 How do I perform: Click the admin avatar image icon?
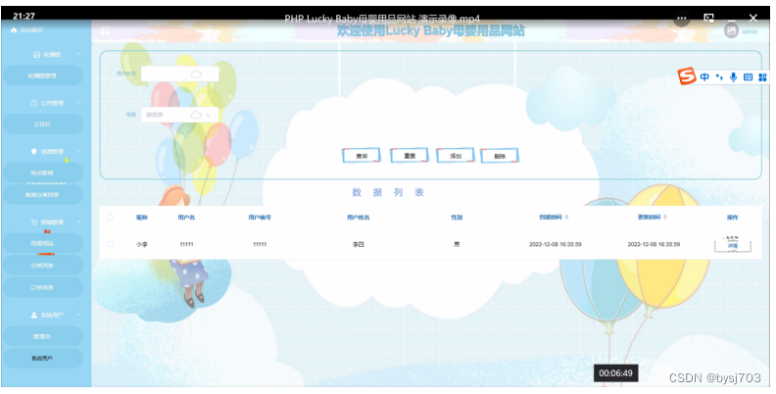point(731,30)
